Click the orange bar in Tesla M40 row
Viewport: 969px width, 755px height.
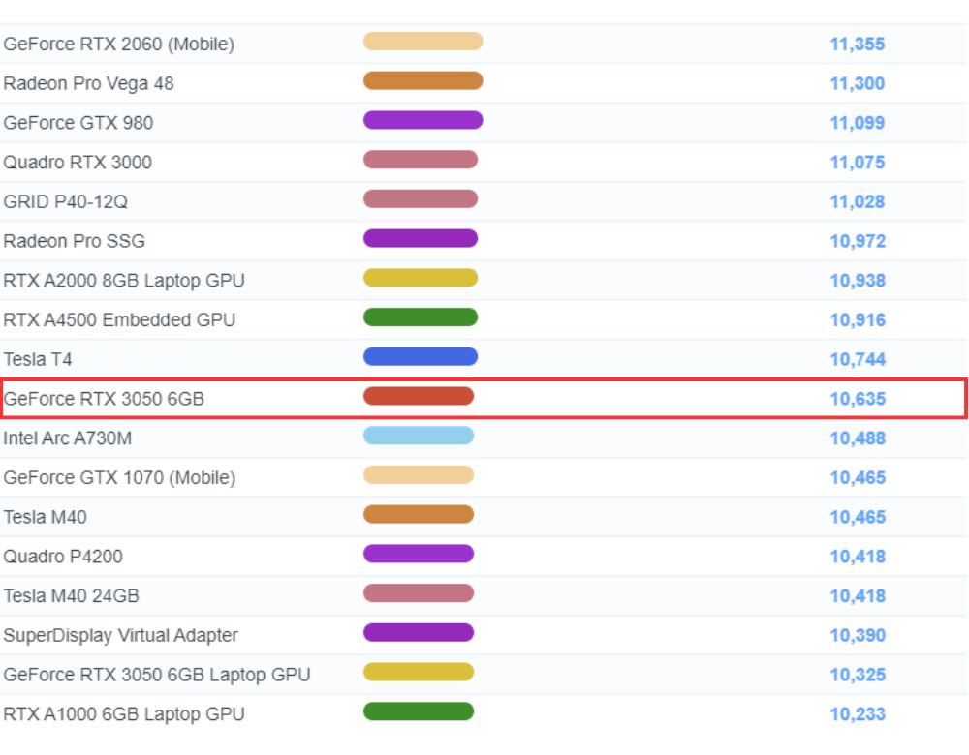[419, 514]
